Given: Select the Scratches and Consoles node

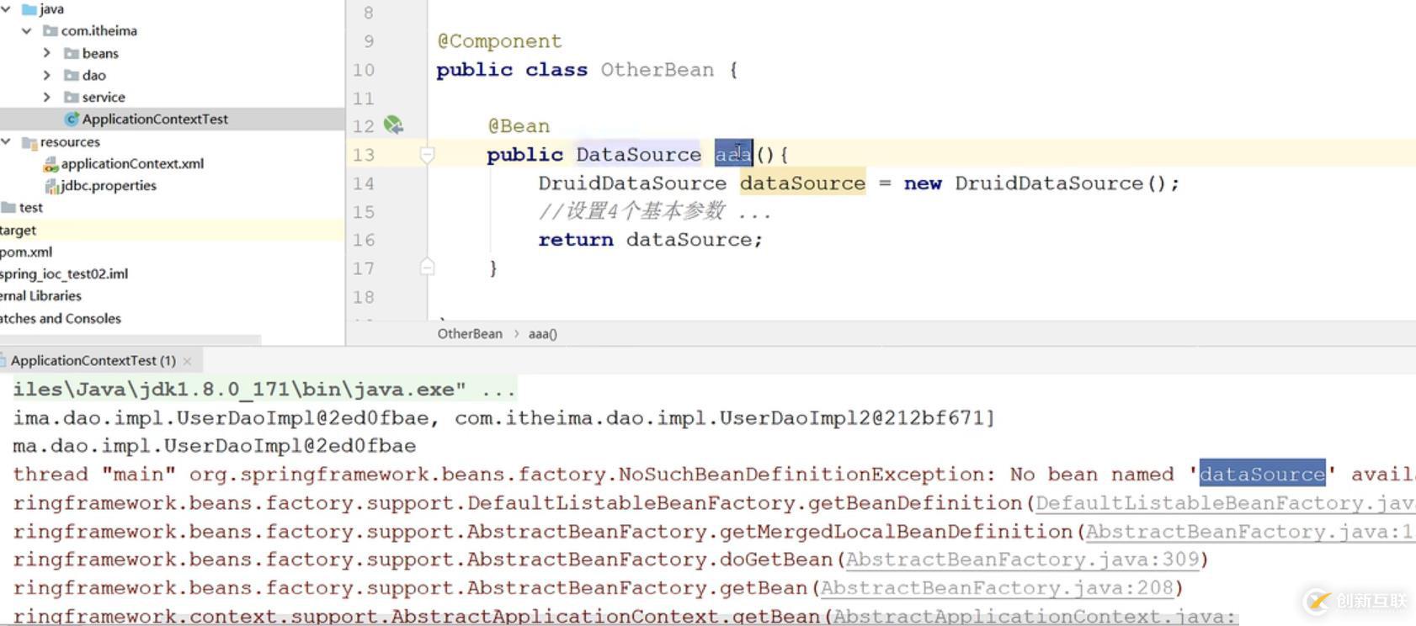Looking at the screenshot, I should [x=61, y=319].
